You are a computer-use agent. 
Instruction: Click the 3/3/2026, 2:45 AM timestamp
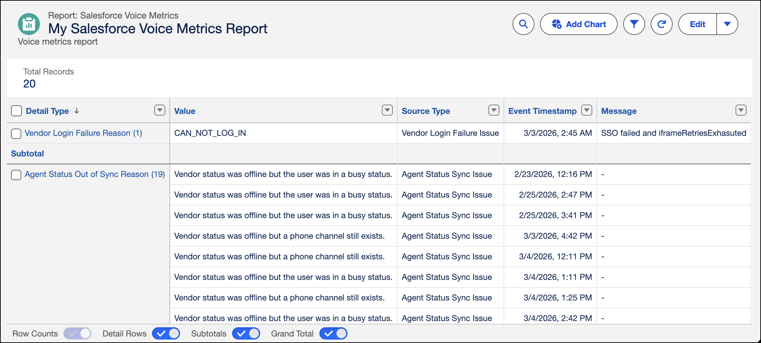[x=558, y=133]
